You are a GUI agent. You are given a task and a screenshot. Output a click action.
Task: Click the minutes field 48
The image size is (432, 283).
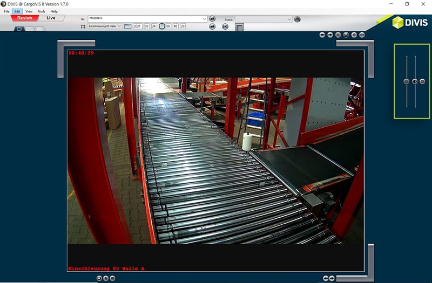pos(175,26)
